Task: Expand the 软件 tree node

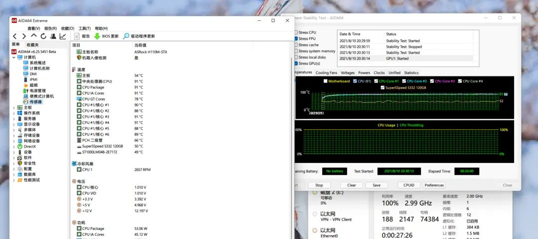Action: [x=14, y=158]
